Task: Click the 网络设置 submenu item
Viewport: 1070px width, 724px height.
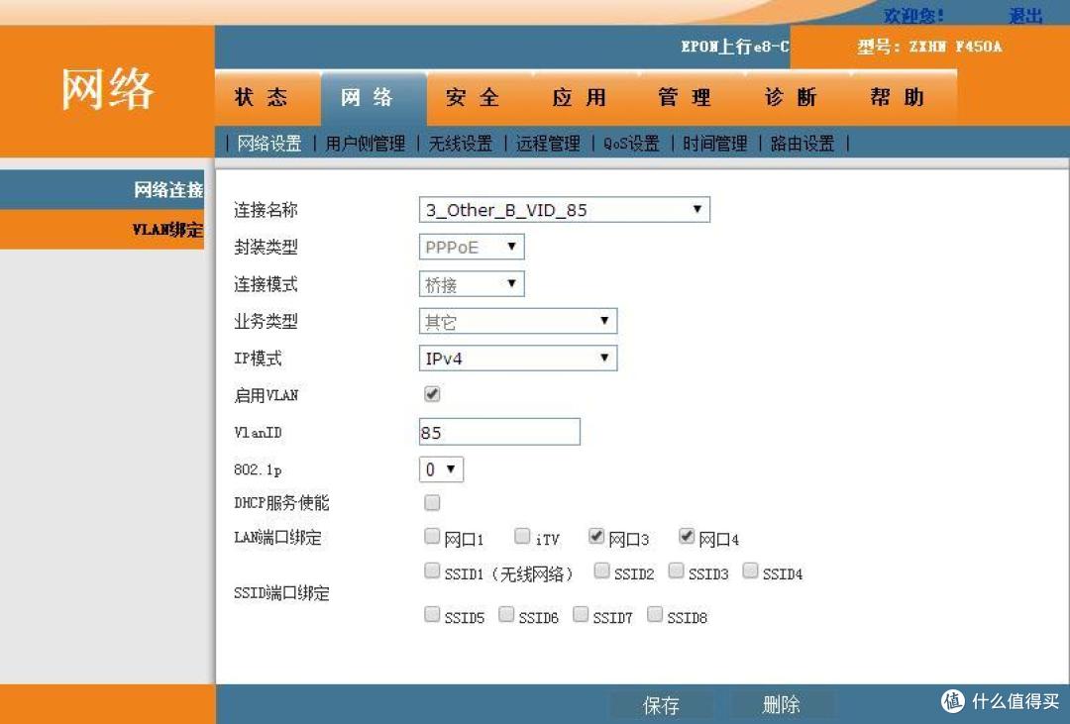Action: [x=268, y=144]
